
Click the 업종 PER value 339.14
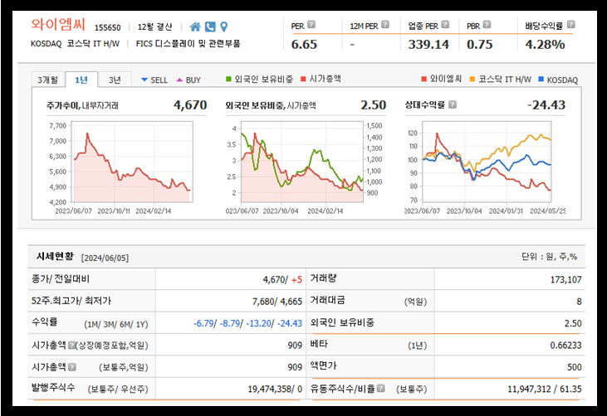tap(428, 45)
